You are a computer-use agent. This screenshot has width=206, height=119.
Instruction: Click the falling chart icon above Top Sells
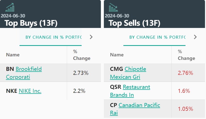tap(113, 7)
